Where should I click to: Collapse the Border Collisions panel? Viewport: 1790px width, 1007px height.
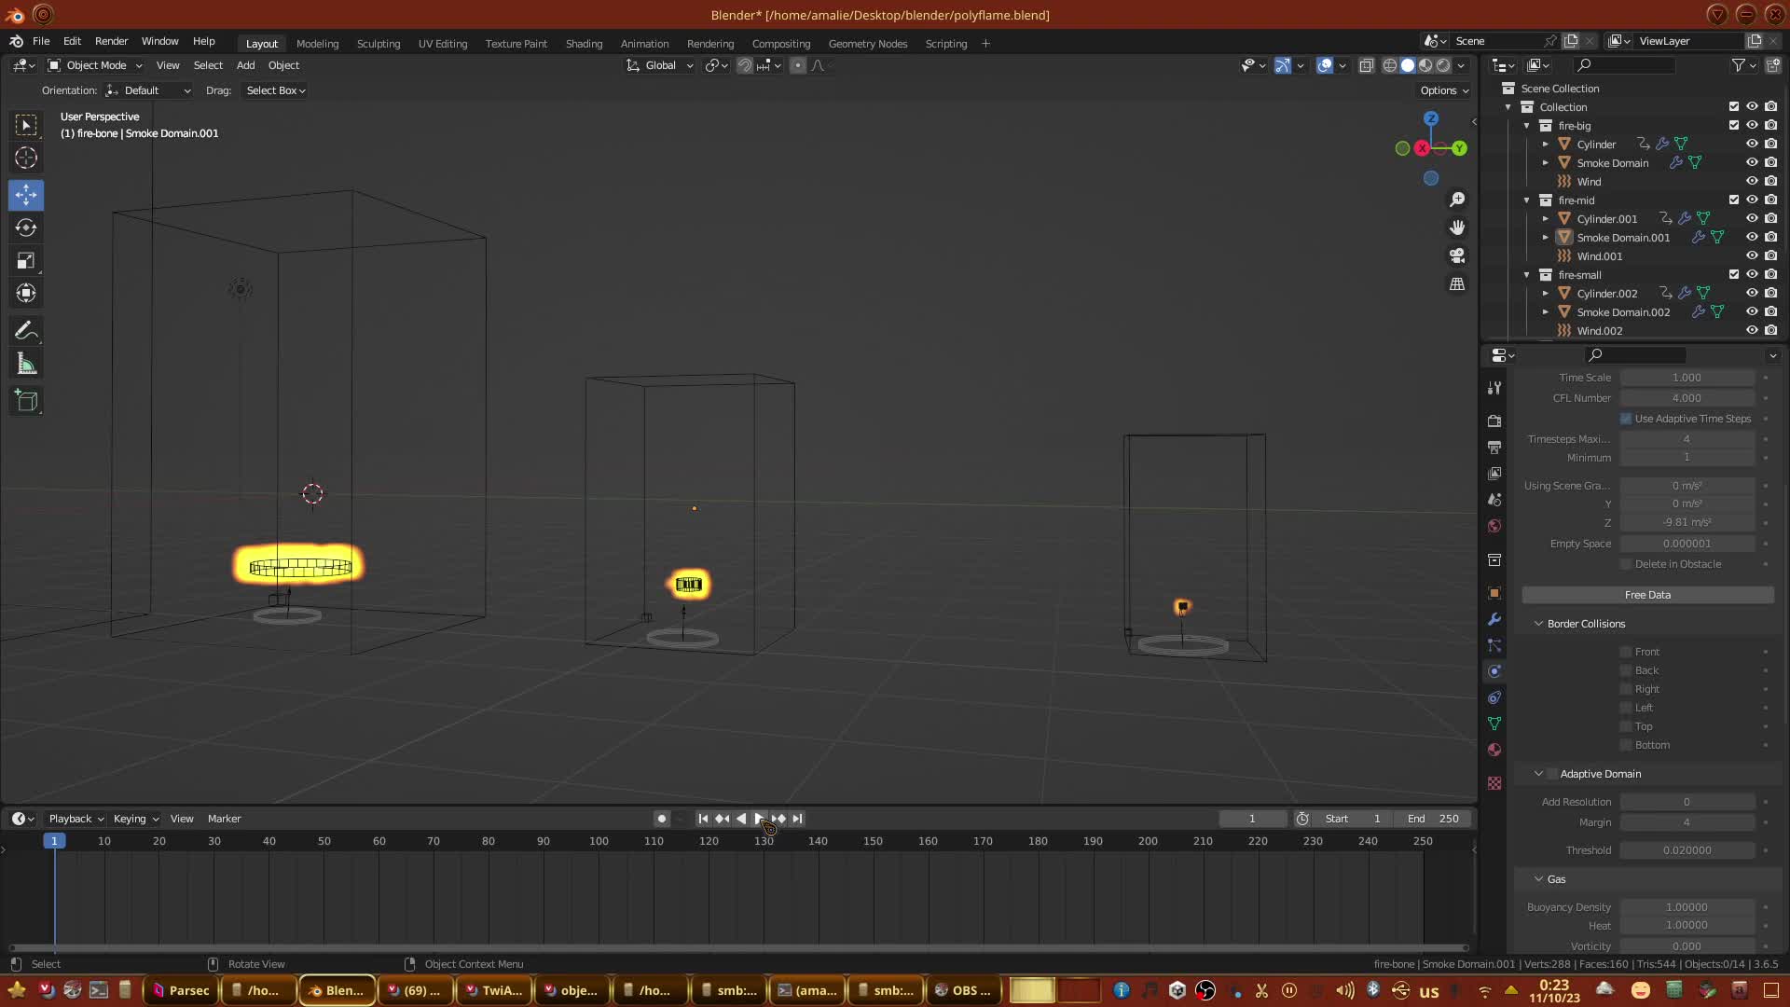click(1538, 624)
